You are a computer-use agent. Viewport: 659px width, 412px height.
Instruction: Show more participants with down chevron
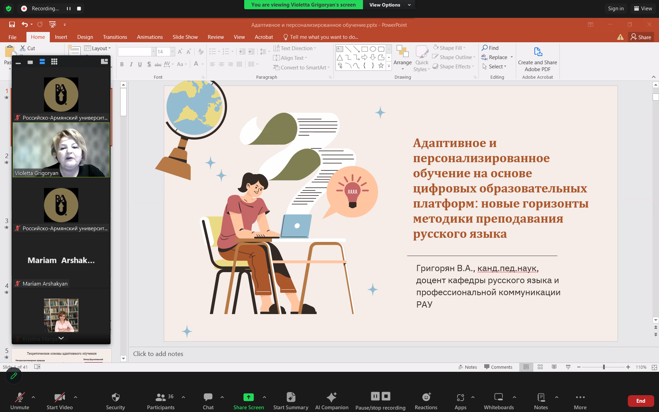click(x=61, y=338)
